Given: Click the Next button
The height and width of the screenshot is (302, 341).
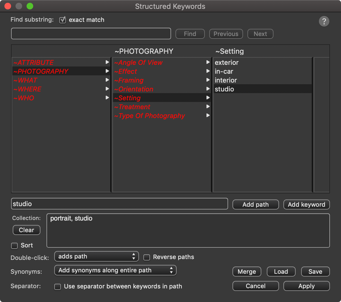Looking at the screenshot, I should tap(260, 34).
